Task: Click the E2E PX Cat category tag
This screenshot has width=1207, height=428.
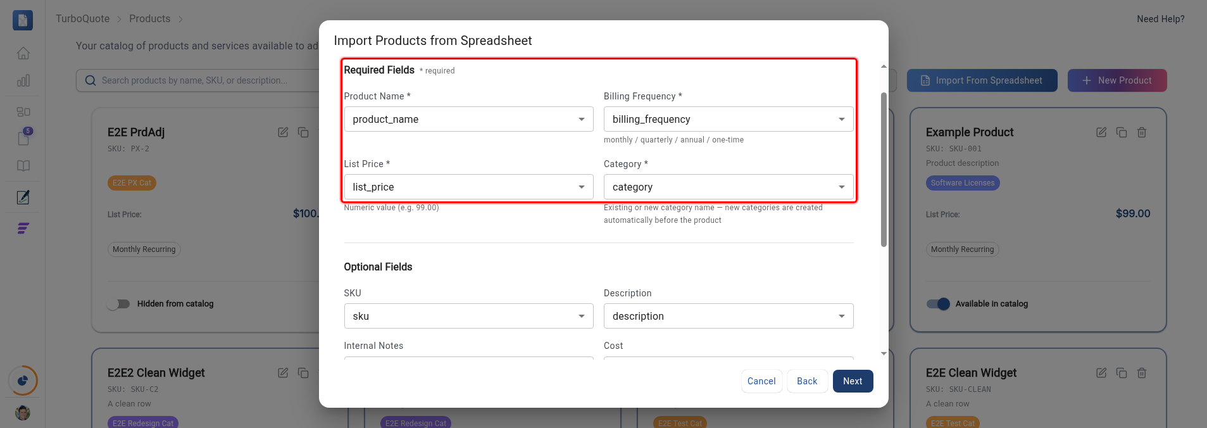Action: coord(132,183)
